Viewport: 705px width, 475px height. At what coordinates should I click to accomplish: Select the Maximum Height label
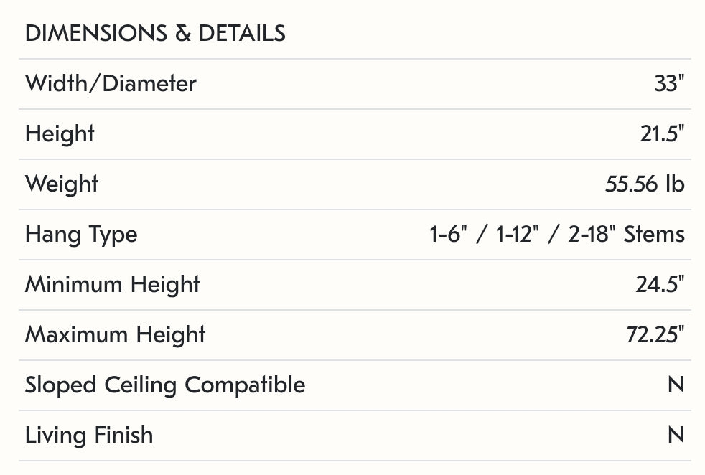point(116,335)
